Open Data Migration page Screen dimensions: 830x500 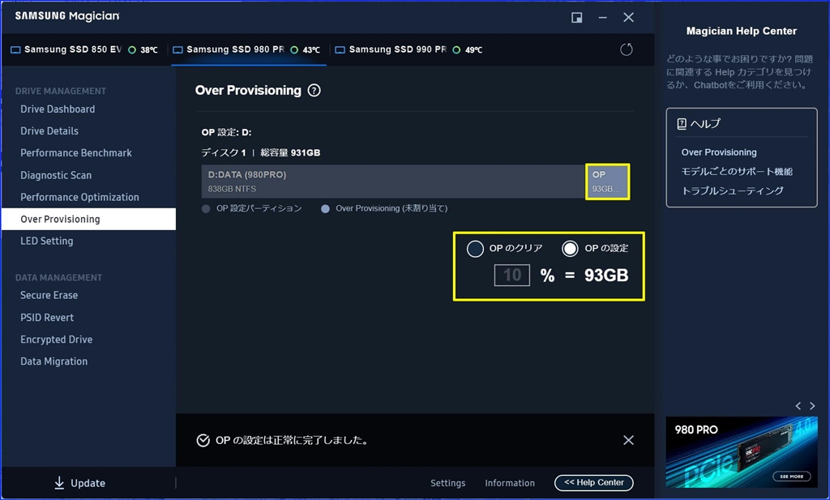pos(53,361)
